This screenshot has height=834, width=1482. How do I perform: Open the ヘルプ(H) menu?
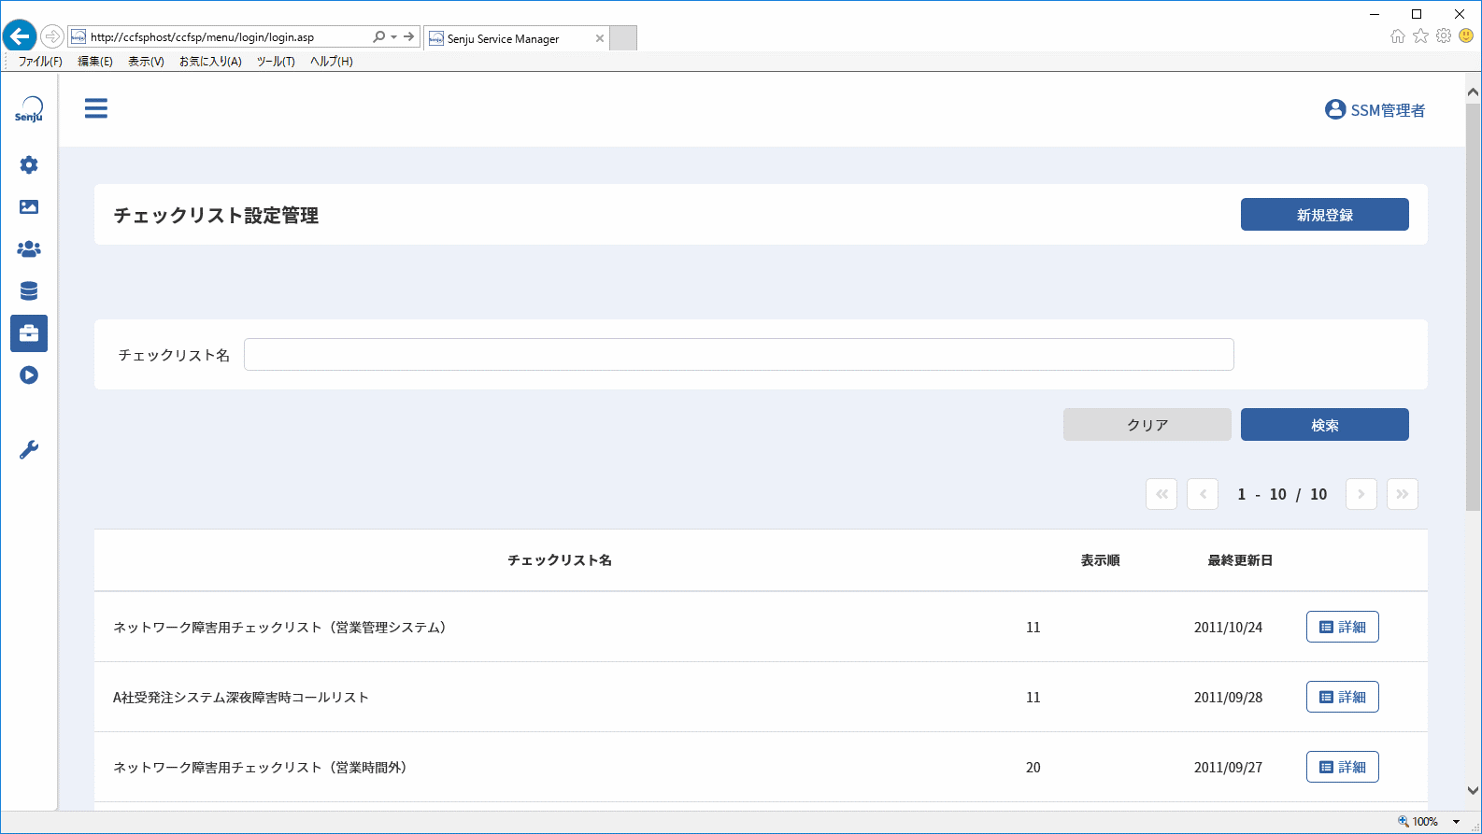[x=332, y=62]
